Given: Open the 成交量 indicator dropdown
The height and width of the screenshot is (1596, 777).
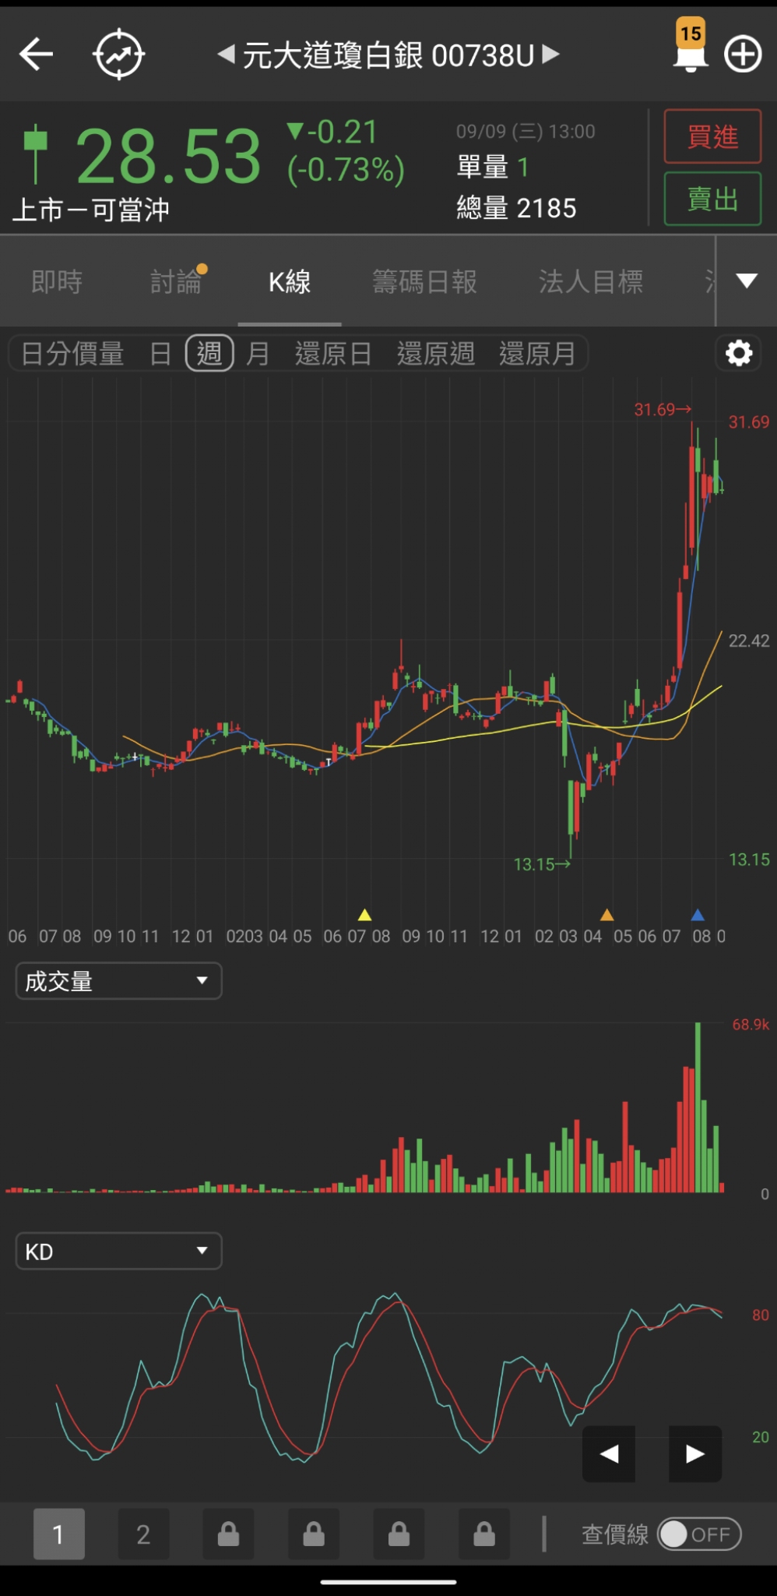Looking at the screenshot, I should (118, 981).
